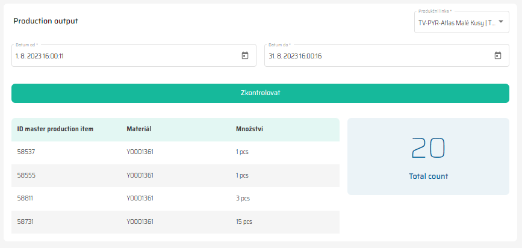The image size is (522, 248).
Task: Expand the Produkční linka dropdown arrow
Action: tap(501, 22)
